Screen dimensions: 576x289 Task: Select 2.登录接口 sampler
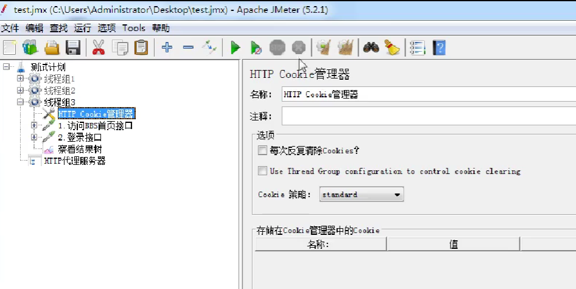80,138
